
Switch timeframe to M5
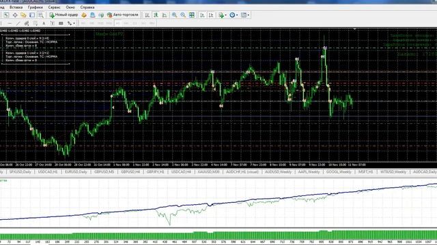[91, 23]
